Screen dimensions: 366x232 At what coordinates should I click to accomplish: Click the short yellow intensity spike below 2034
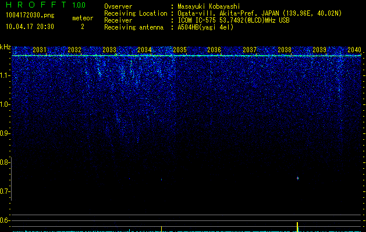(x=161, y=229)
